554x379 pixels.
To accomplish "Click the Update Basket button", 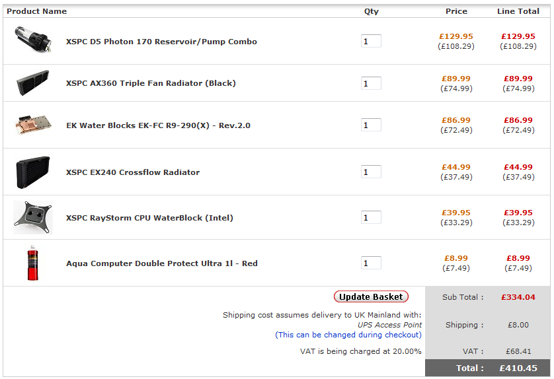I will 371,297.
